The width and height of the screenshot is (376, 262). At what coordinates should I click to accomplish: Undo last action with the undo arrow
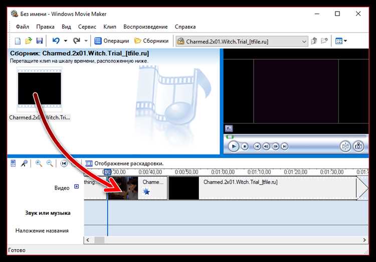tap(56, 41)
